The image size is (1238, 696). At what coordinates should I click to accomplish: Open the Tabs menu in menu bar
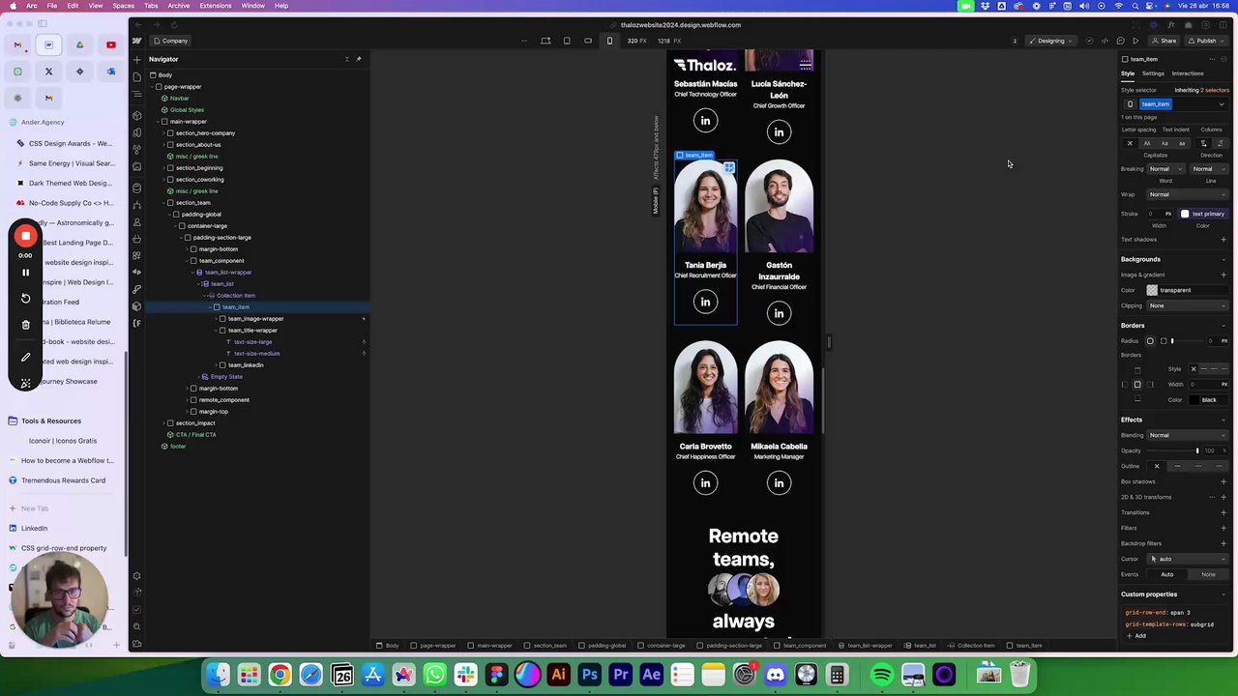(x=151, y=6)
